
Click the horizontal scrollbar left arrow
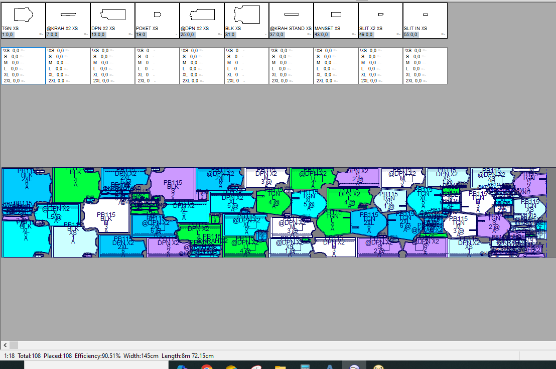coord(5,345)
